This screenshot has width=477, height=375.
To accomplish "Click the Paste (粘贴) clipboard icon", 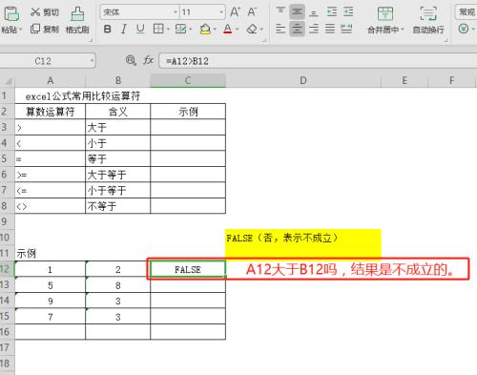I will 11,14.
